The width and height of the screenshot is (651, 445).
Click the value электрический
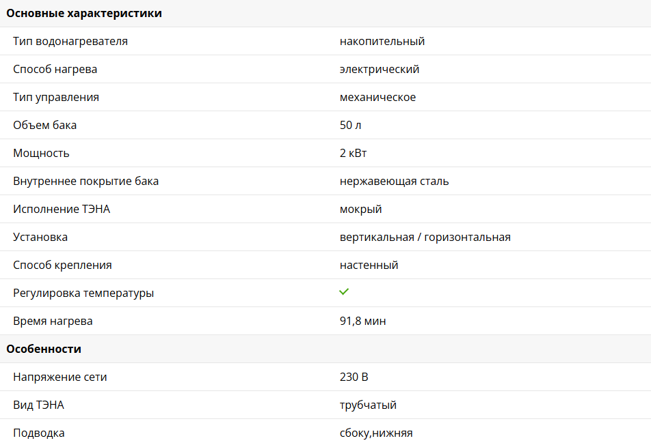pyautogui.click(x=380, y=69)
